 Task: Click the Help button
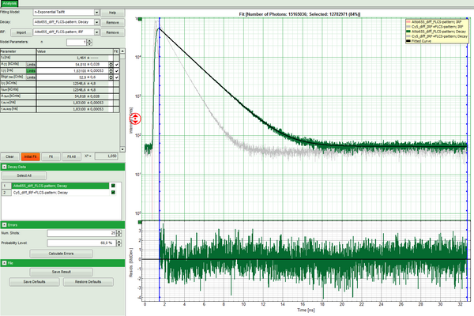[112, 13]
